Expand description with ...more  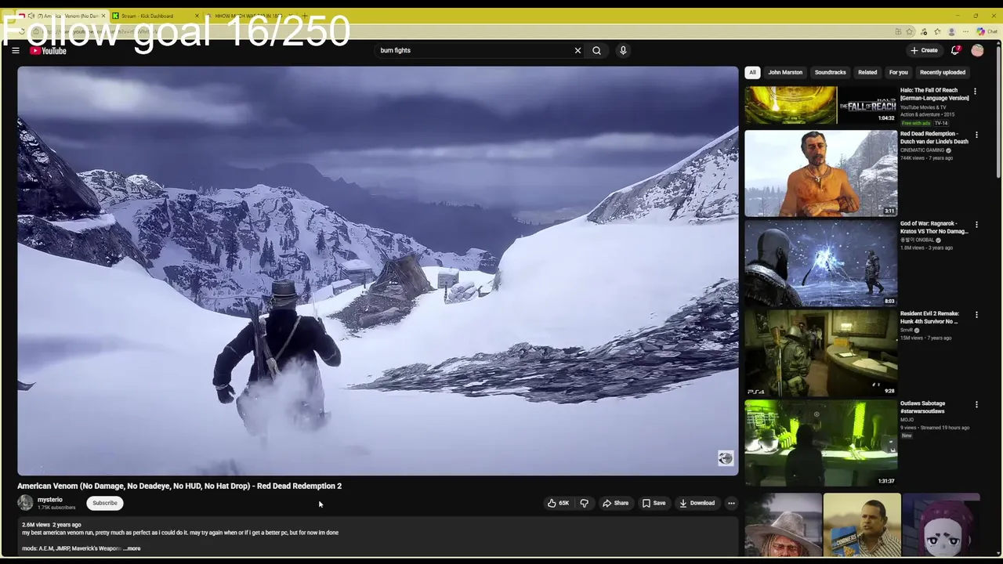pos(132,548)
